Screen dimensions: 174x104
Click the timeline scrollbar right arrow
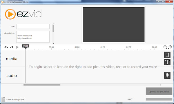[x=160, y=85]
